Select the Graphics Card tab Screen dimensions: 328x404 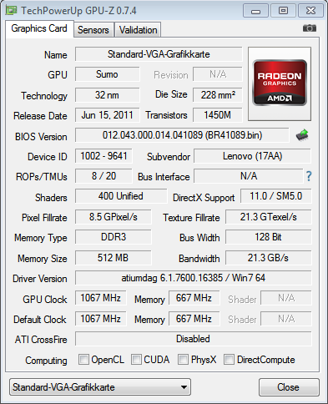tap(39, 28)
